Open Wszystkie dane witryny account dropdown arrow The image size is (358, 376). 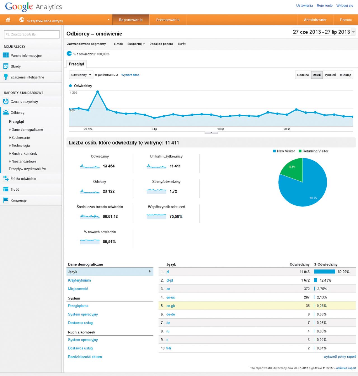[x=109, y=20]
